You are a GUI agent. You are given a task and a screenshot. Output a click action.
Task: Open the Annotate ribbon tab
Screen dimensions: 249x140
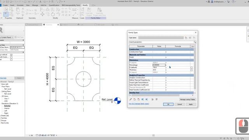coord(20,5)
